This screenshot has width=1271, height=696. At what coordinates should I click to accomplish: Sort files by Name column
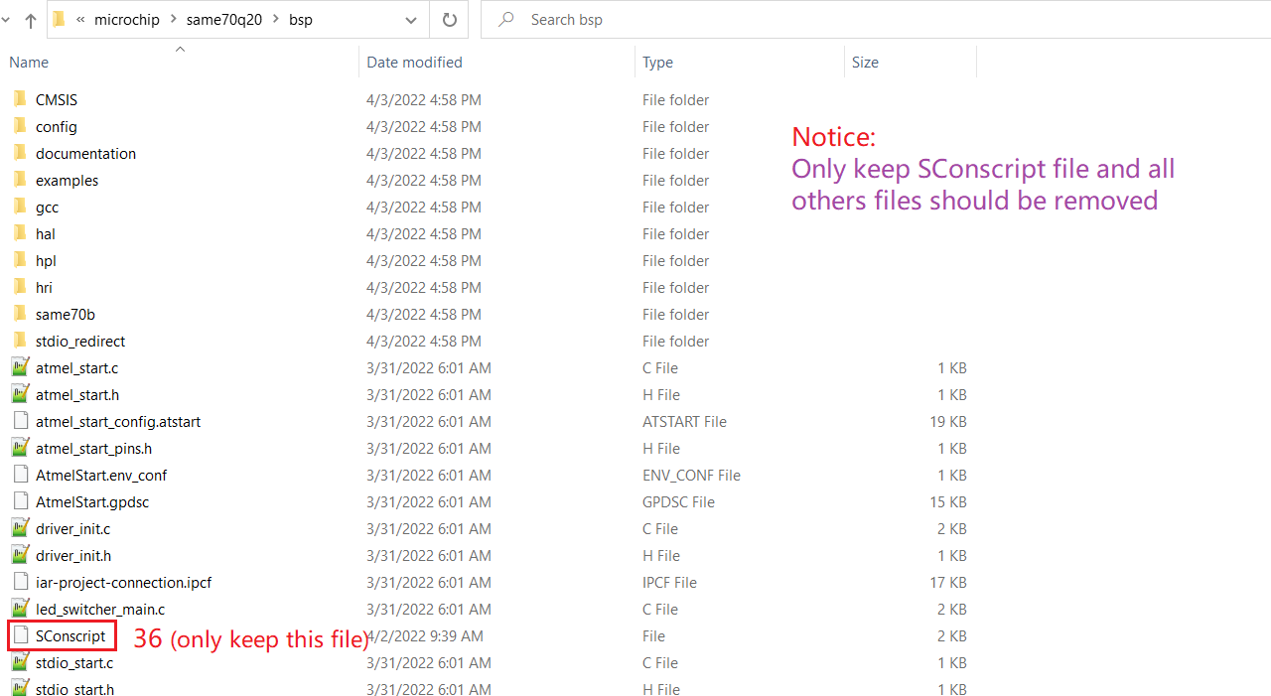coord(29,62)
